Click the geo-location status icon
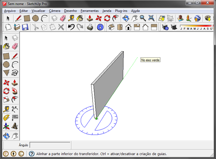The image size is (216, 159). (6, 154)
